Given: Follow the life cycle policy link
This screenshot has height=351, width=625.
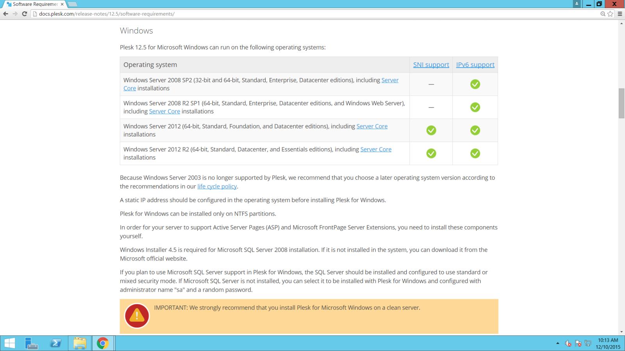Looking at the screenshot, I should pos(217,186).
